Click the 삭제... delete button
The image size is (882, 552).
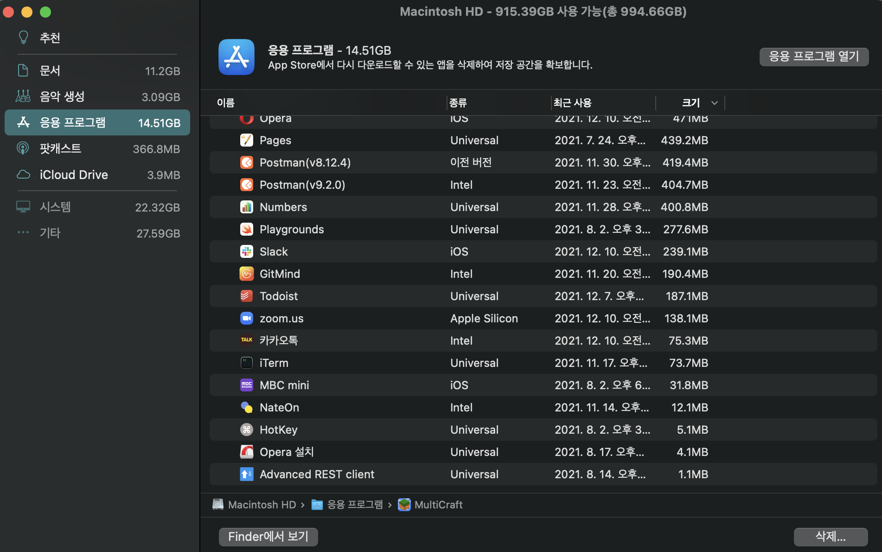(x=831, y=537)
